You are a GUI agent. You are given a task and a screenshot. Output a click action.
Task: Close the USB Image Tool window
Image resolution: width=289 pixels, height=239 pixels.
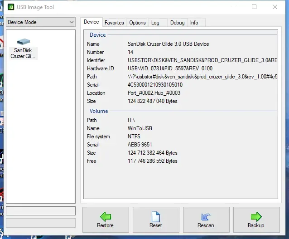click(275, 7)
